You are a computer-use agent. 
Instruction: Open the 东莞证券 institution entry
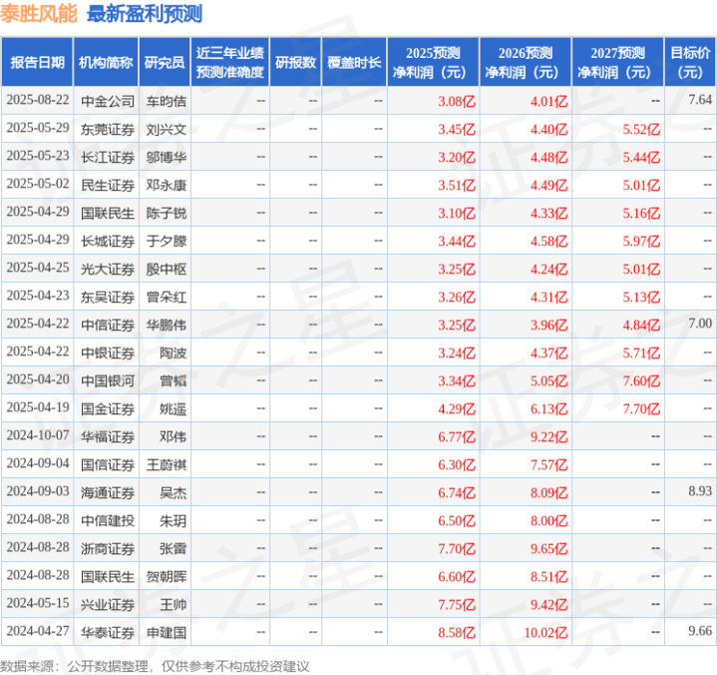[106, 129]
